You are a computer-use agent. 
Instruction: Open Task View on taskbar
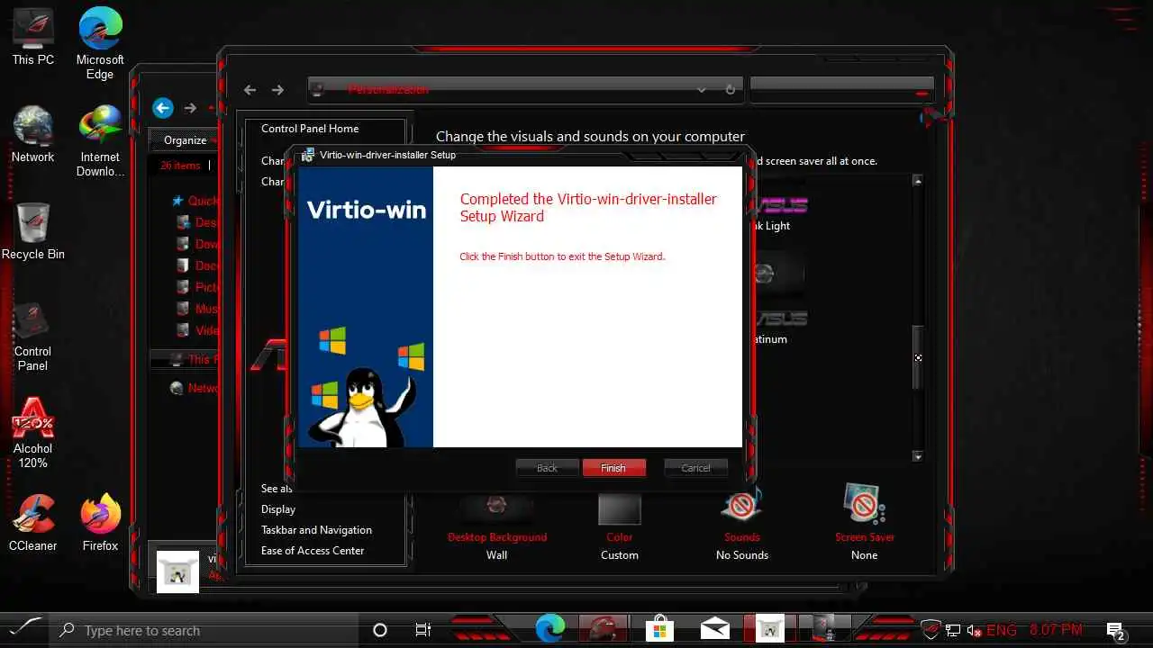click(x=423, y=630)
